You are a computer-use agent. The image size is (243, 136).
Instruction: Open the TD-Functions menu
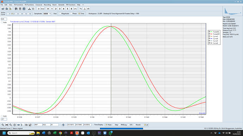coord(18,5)
